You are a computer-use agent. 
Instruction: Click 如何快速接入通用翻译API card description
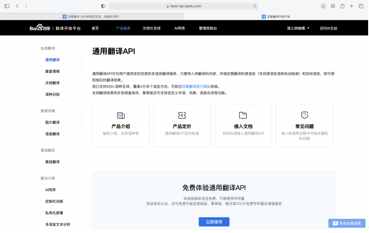(243, 133)
